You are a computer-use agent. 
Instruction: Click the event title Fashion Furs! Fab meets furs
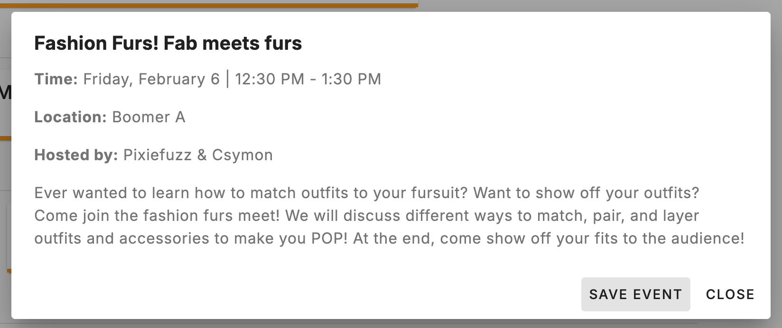tap(168, 43)
